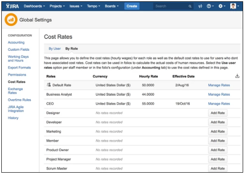Click the Currency column header
Image resolution: width=244 pixels, height=174 pixels.
(100, 76)
